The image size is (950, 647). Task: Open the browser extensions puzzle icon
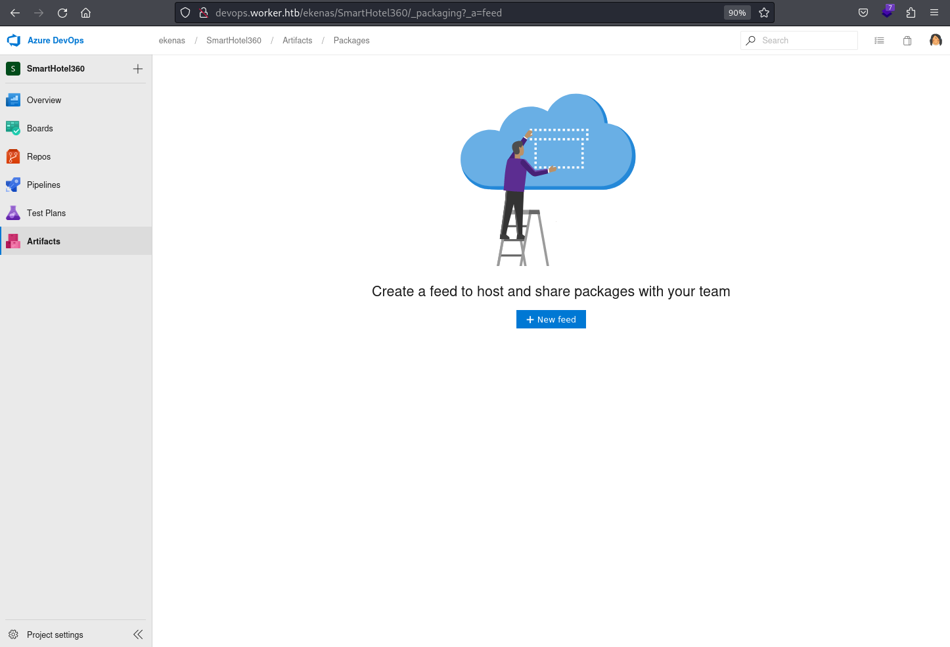[911, 12]
